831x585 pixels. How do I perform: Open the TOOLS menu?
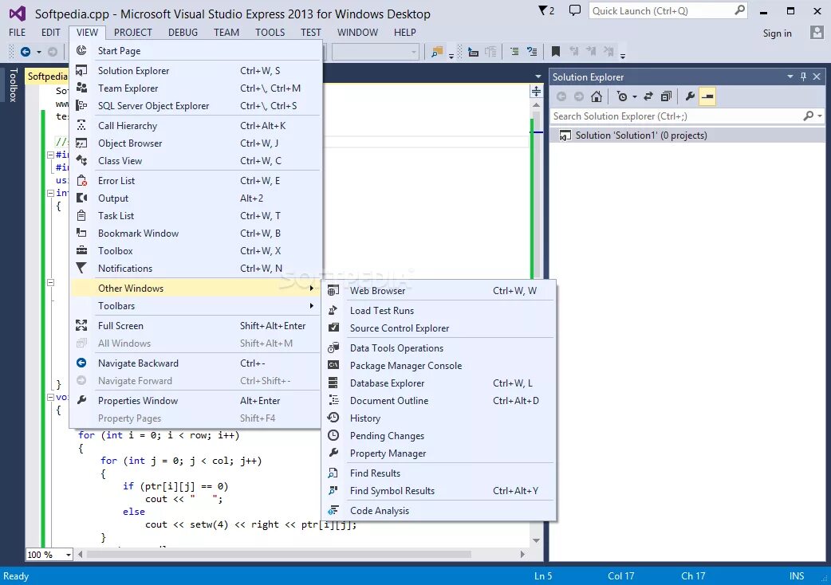(x=270, y=33)
